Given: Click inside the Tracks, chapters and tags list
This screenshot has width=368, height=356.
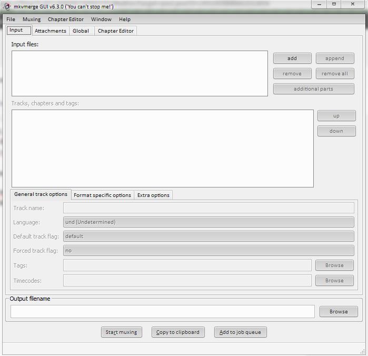Looking at the screenshot, I should click(x=162, y=149).
